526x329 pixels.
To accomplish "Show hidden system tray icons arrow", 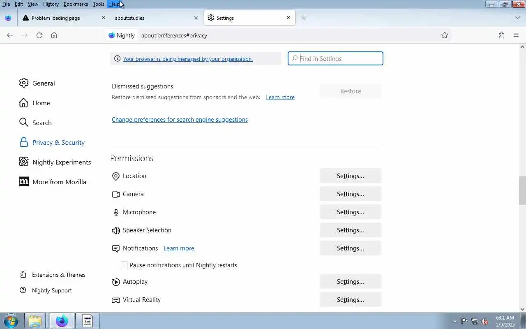I will tap(454, 322).
